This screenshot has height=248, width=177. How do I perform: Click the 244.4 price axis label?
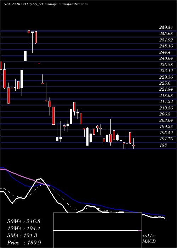(165, 52)
